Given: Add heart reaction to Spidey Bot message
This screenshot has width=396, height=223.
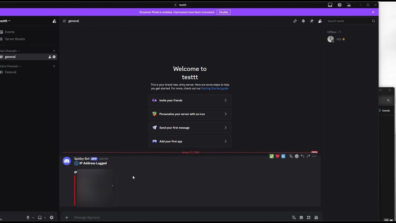Looking at the screenshot, I should (278, 156).
